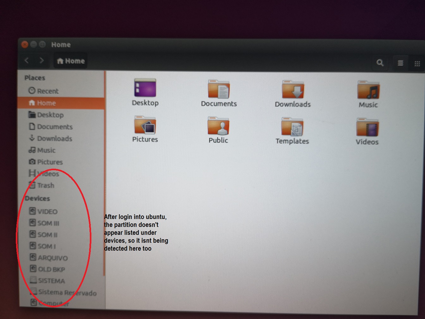Switch to grid view via toolbar icon
This screenshot has width=425, height=319.
coord(417,64)
